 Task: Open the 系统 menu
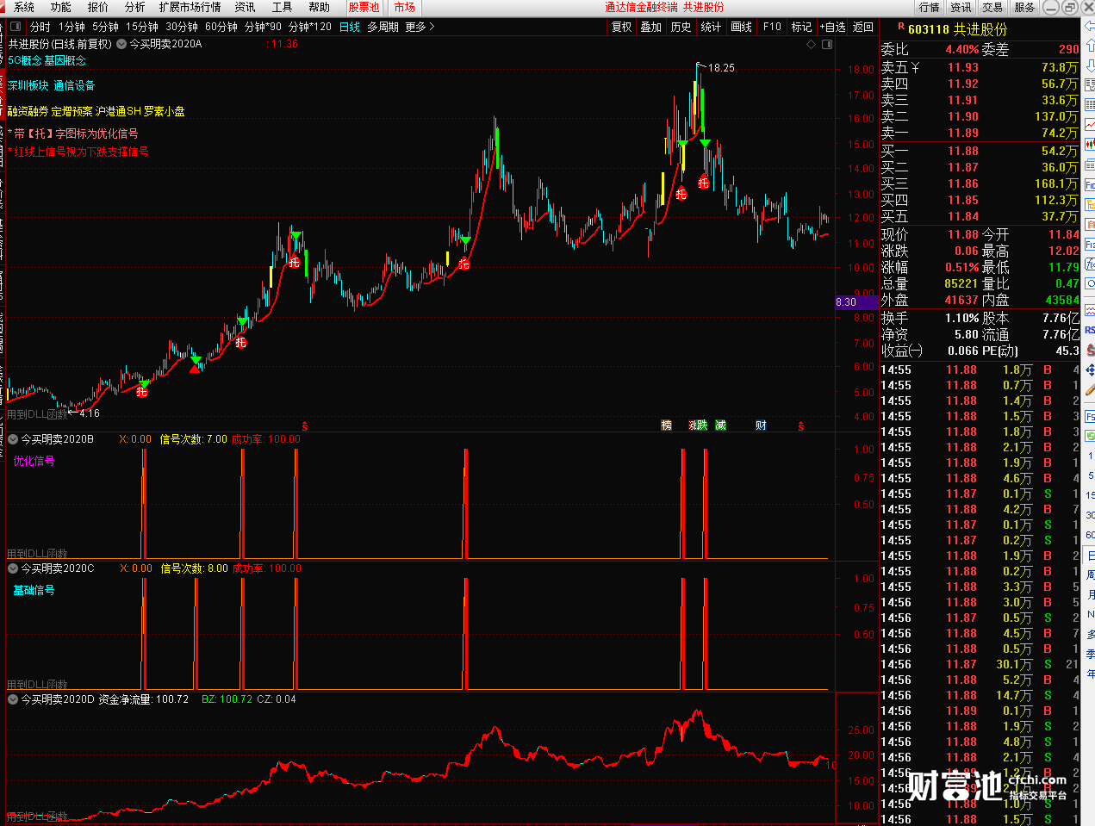[24, 7]
